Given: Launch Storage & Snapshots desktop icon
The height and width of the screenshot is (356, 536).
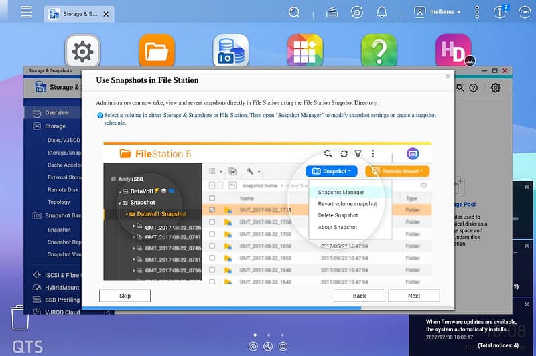Looking at the screenshot, I should pos(230,52).
